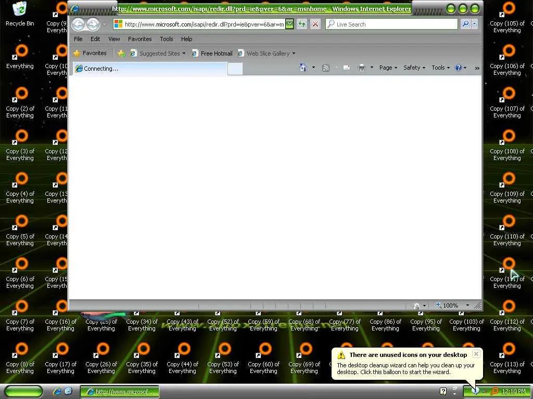Select Copy (2) of Everything shortcut
Screen dimensions: 533x399
20,103
